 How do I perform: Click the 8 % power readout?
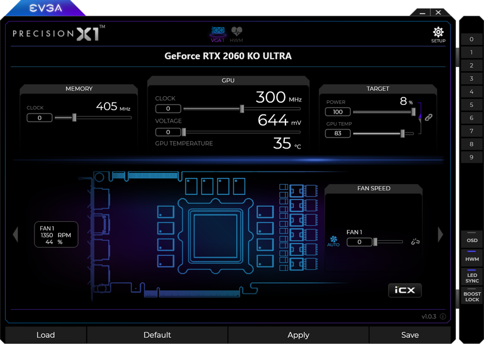click(406, 101)
